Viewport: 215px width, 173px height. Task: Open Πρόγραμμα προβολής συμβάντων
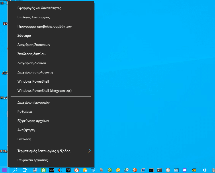[x=44, y=26]
